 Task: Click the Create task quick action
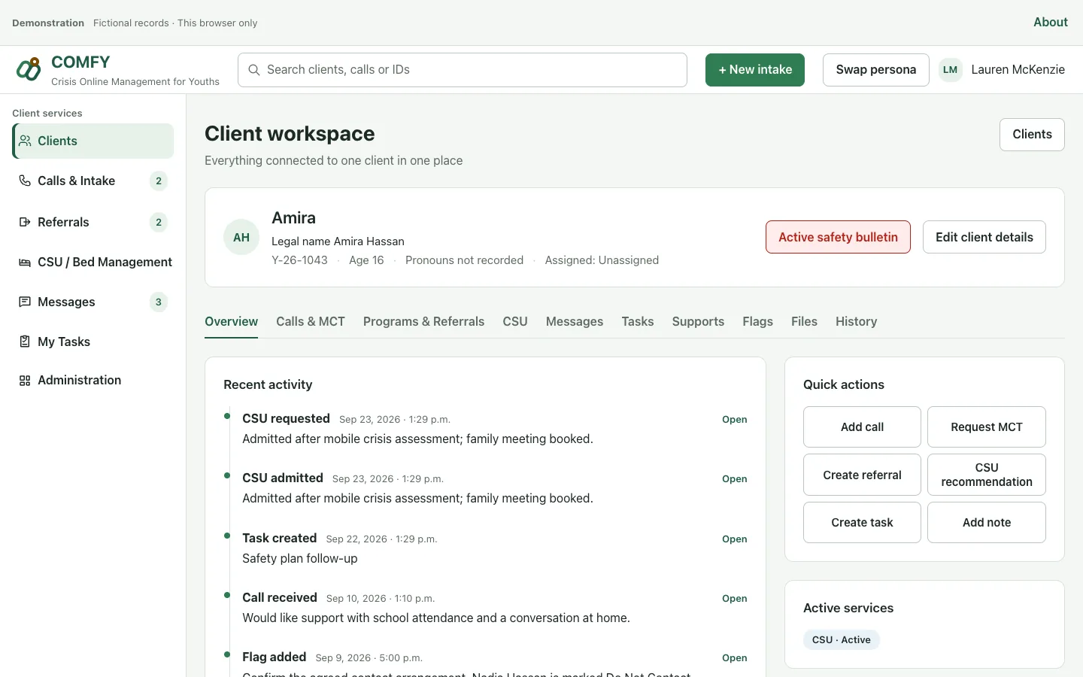click(x=862, y=523)
